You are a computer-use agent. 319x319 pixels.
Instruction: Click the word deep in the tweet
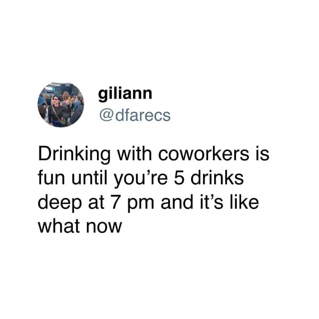(x=60, y=203)
